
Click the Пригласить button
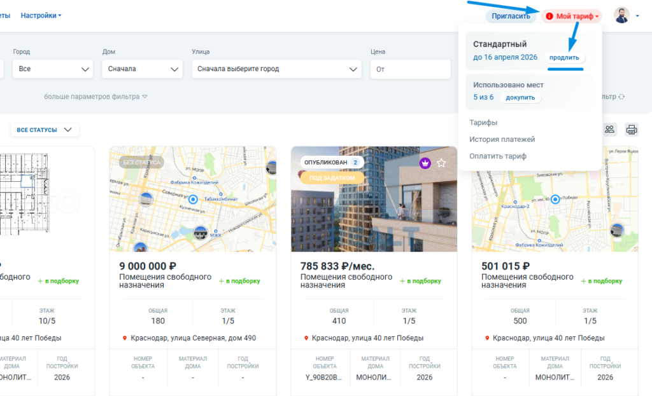[x=511, y=16]
